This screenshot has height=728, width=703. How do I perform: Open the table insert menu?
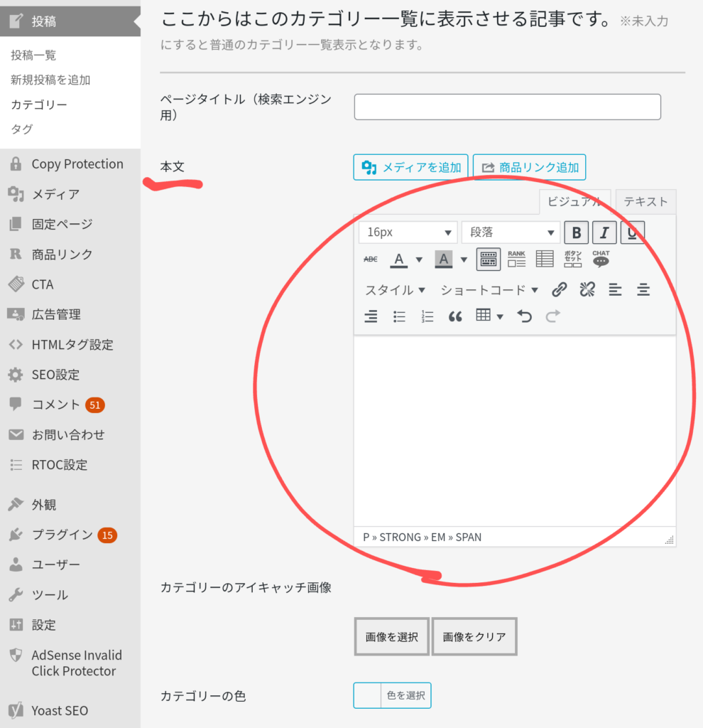pyautogui.click(x=489, y=316)
